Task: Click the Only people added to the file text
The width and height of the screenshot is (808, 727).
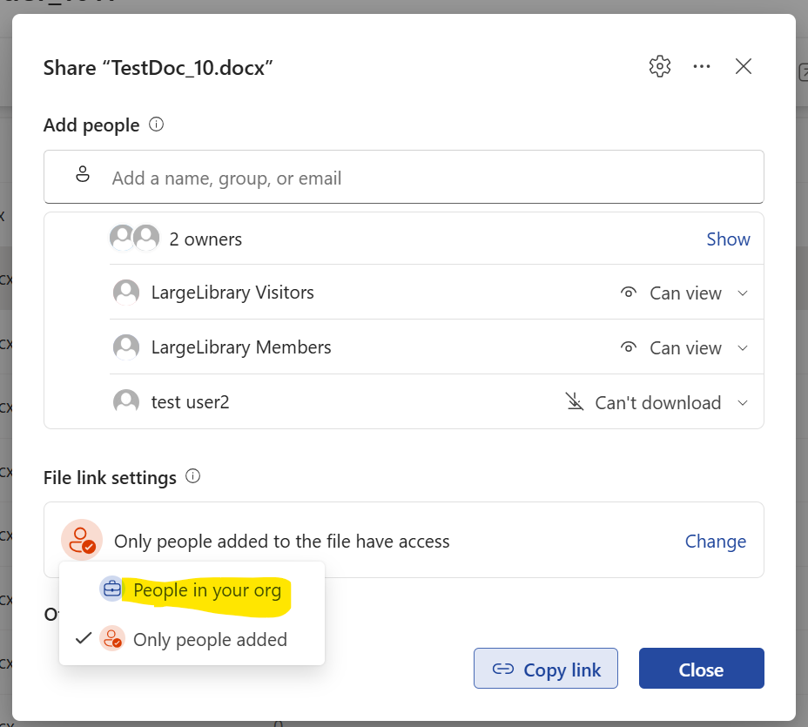Action: click(282, 541)
